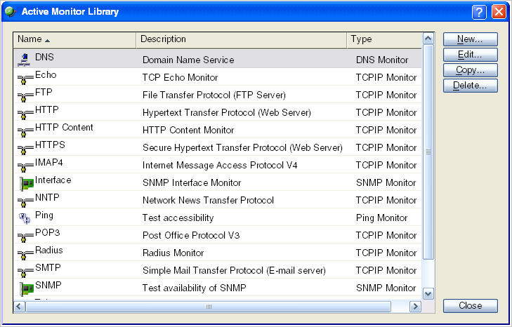The width and height of the screenshot is (512, 327).
Task: Click 'Secure Hypertext Transfer Protocol' description
Action: [x=242, y=148]
